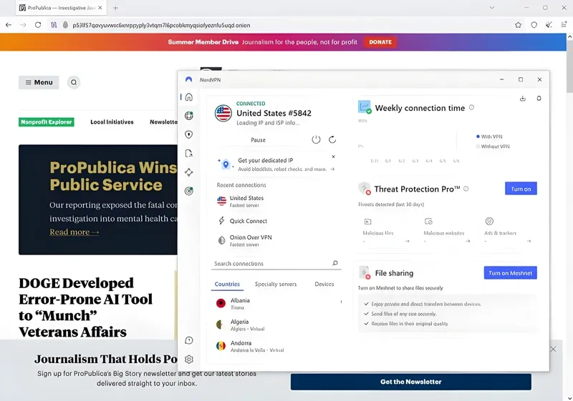Disconnect VPN with the power icon
Screen dimensions: 573x401
316,139
